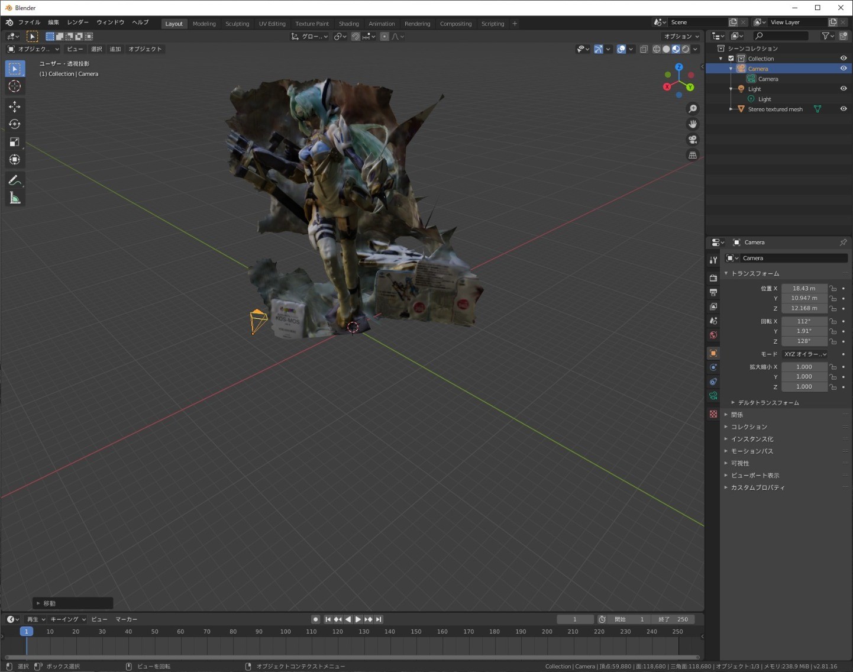Open the transform orientation Global dropdown
The width and height of the screenshot is (853, 672).
point(309,37)
